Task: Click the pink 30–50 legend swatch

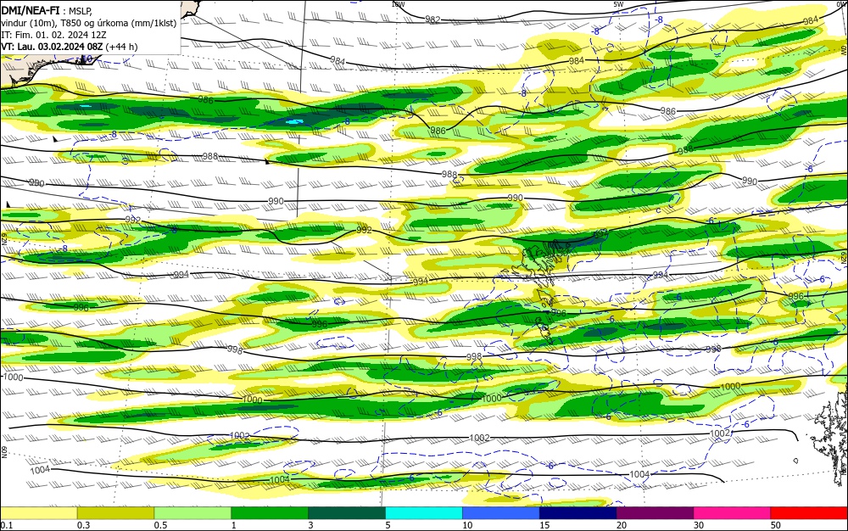Action: point(733,513)
